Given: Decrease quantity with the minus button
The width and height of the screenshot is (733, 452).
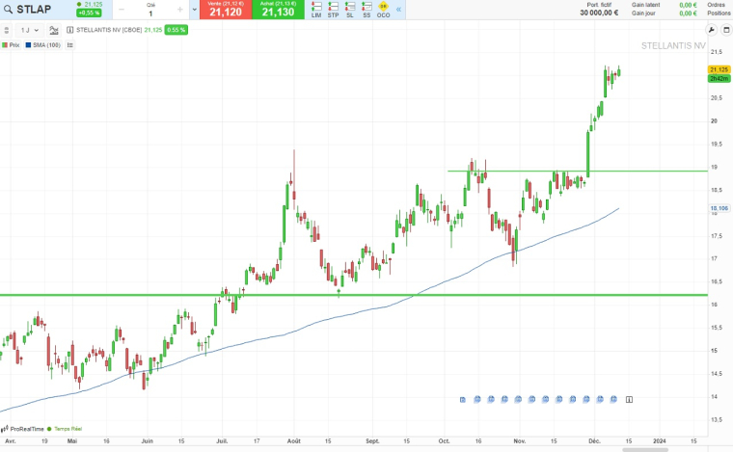Looking at the screenshot, I should pyautogui.click(x=122, y=10).
